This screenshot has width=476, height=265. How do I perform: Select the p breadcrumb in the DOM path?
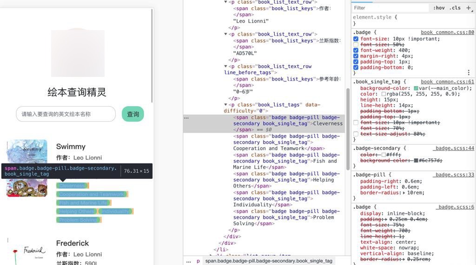(198, 261)
